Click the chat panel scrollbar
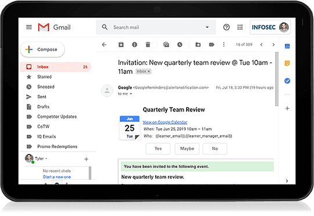Image resolution: width=314 pixels, height=216 pixels. (x=90, y=173)
